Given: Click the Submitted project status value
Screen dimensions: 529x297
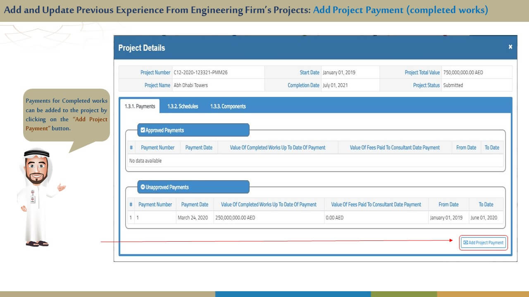Looking at the screenshot, I should click(453, 85).
